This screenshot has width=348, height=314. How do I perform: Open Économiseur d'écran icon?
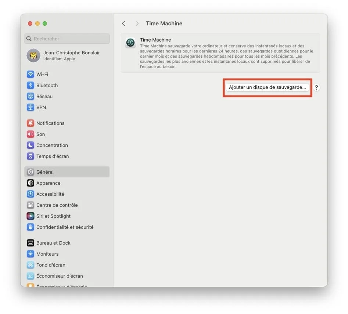pyautogui.click(x=31, y=276)
